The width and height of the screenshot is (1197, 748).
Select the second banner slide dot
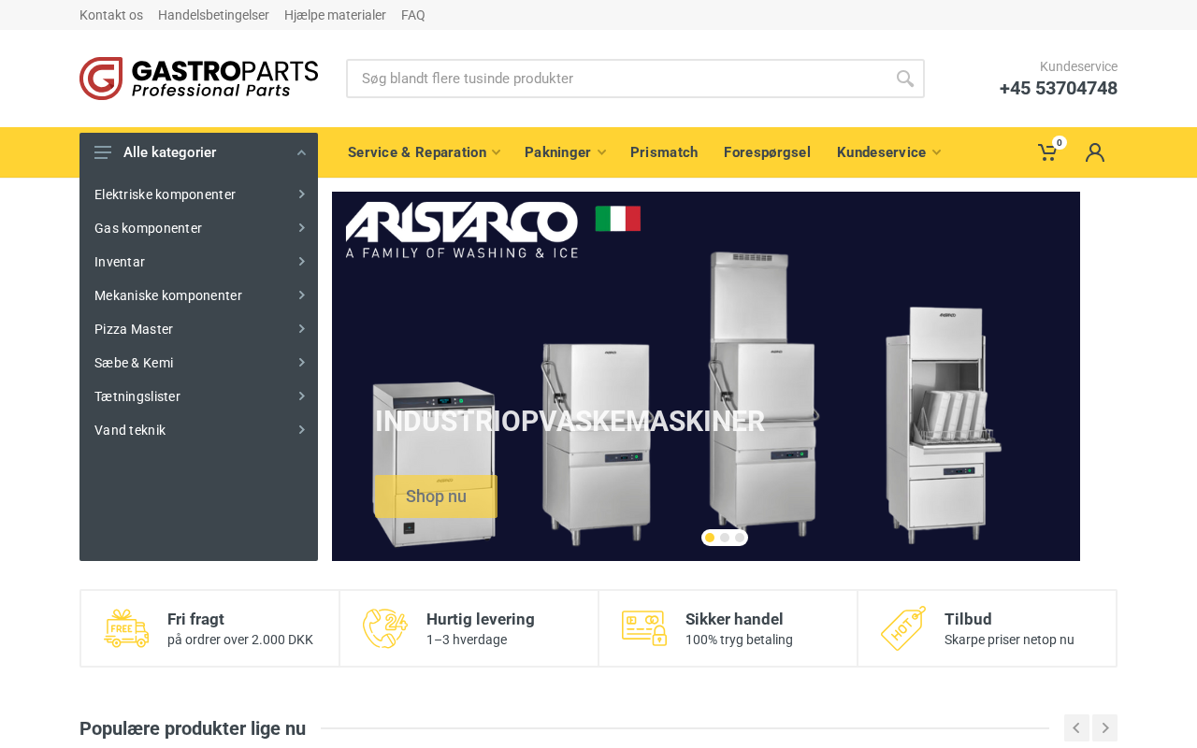[x=725, y=538]
